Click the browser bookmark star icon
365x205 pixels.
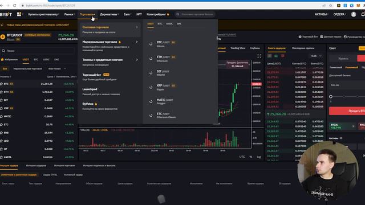tap(331, 5)
